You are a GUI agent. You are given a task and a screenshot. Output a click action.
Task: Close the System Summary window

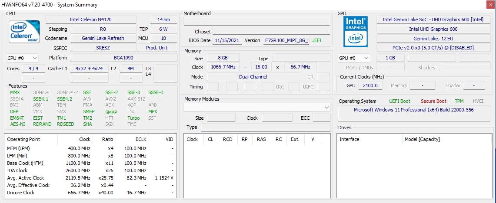click(489, 4)
